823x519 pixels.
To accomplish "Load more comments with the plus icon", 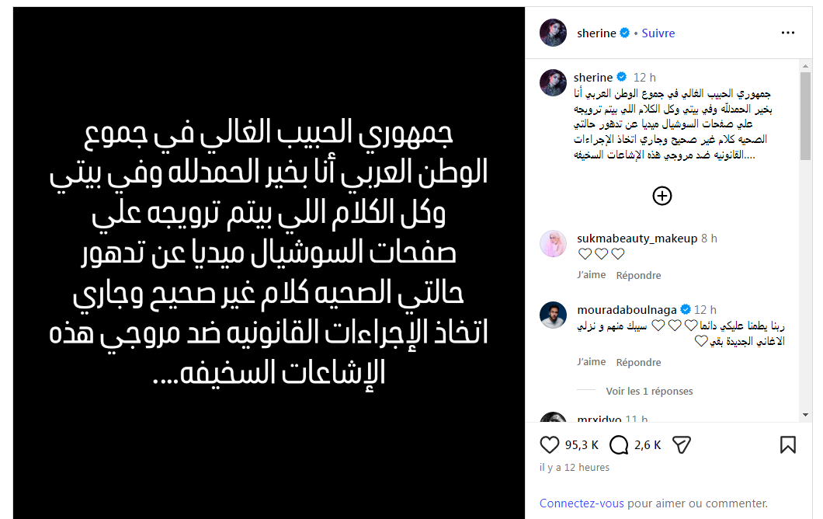I will click(662, 196).
